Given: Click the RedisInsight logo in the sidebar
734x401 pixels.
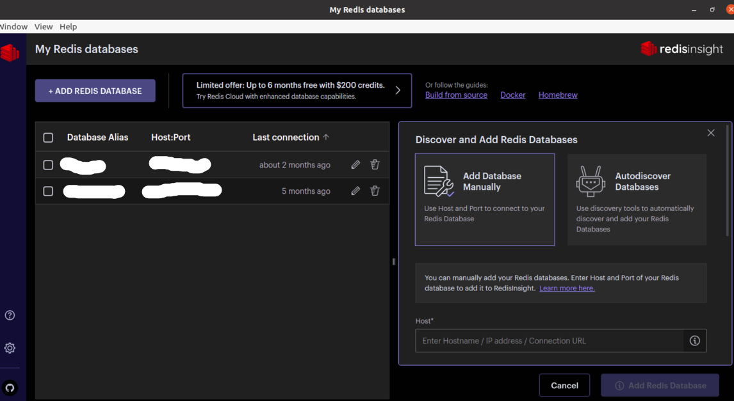Looking at the screenshot, I should [10, 53].
